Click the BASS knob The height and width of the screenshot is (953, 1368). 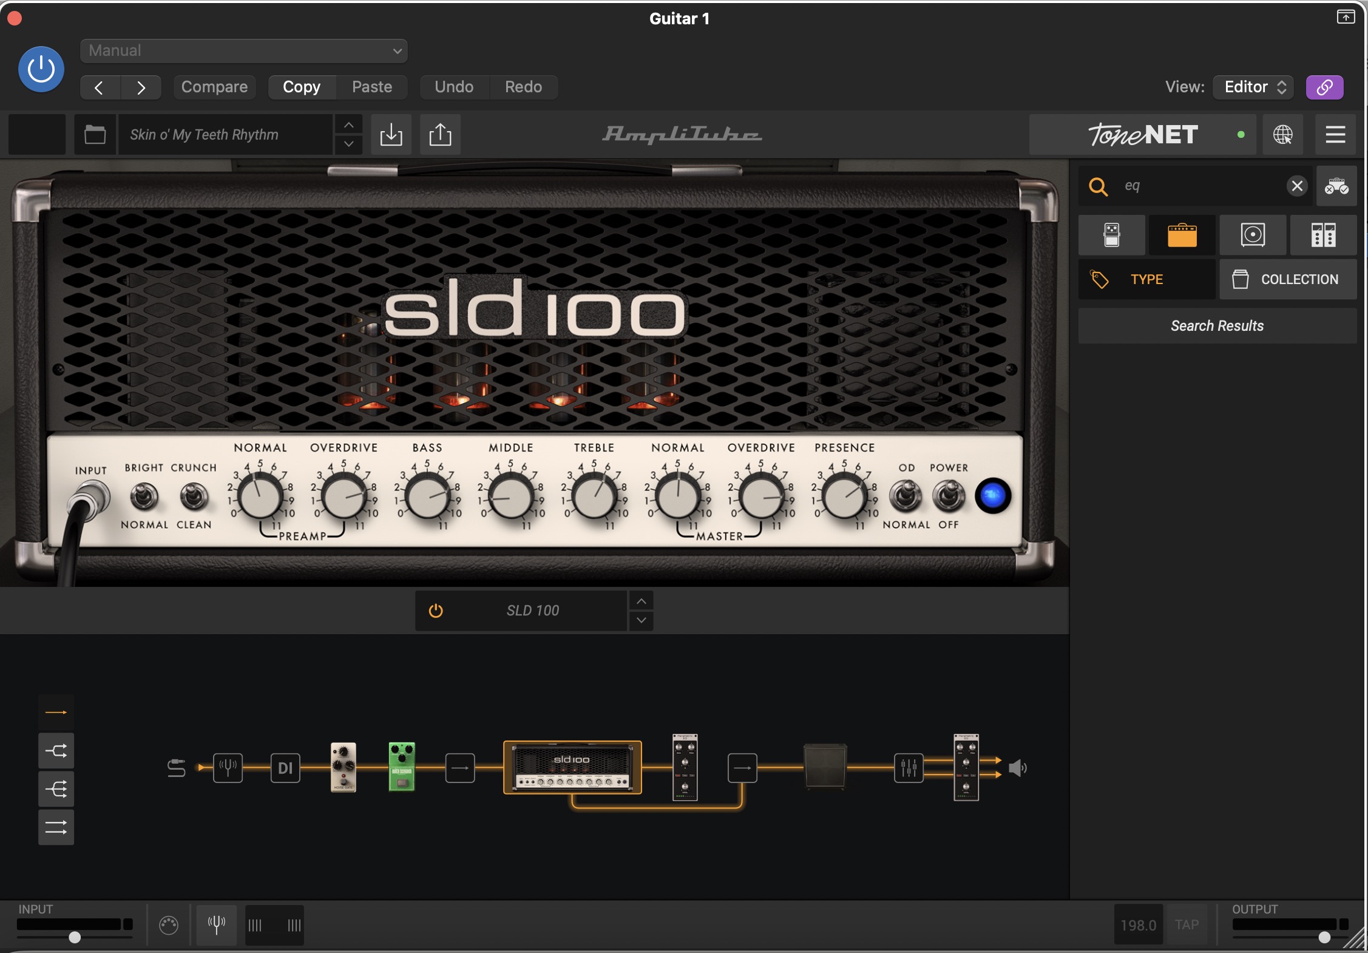(x=427, y=497)
